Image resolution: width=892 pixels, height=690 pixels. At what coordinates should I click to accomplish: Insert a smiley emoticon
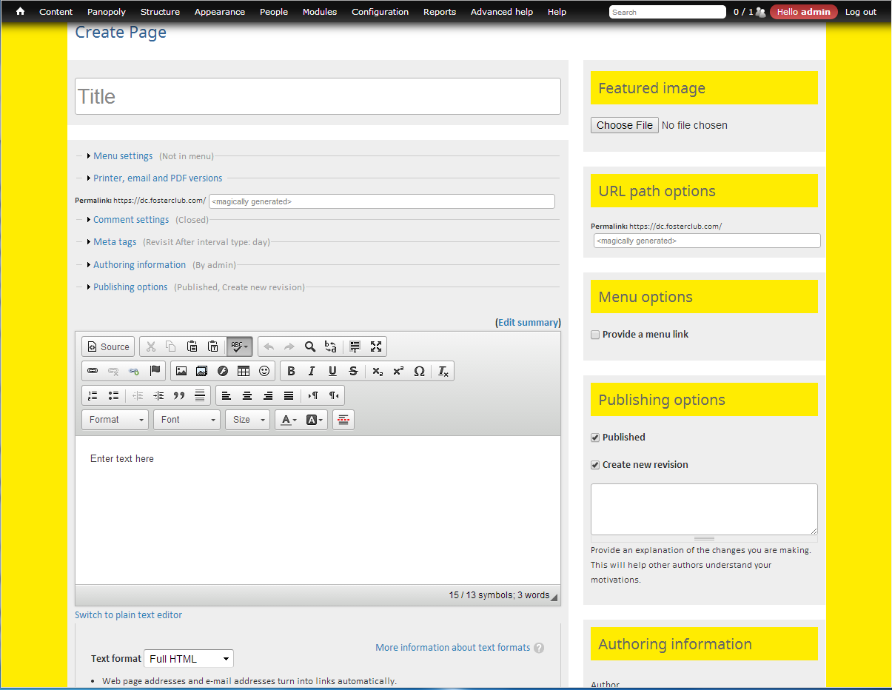pos(264,370)
